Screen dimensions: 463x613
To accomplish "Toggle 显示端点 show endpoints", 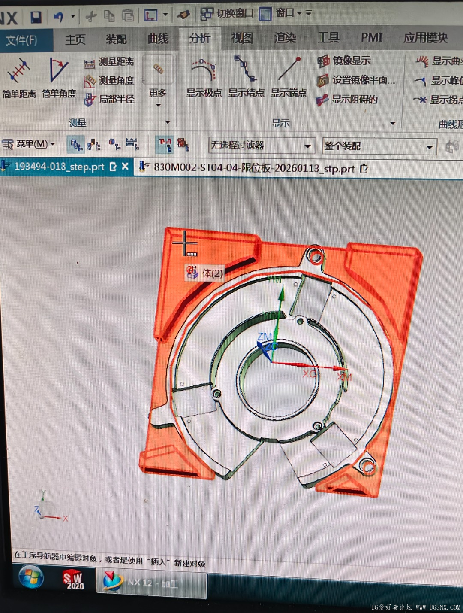I will [289, 77].
